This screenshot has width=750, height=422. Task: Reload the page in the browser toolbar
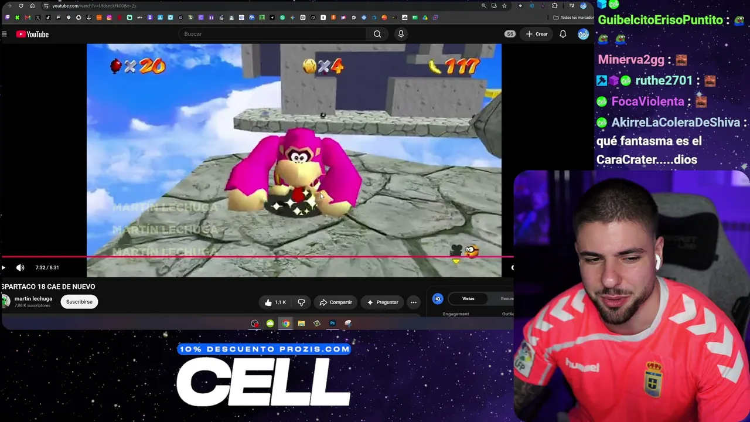tap(21, 6)
